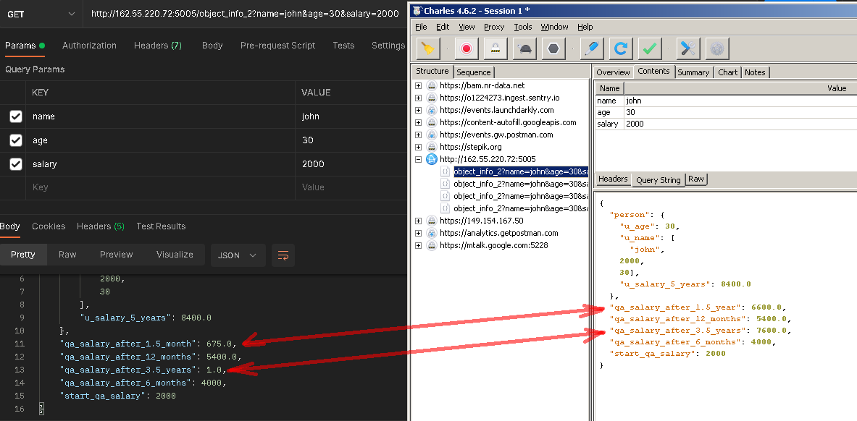Screen dimensions: 857x421
Task: Open the Charles tools wrench icon
Action: coord(688,48)
